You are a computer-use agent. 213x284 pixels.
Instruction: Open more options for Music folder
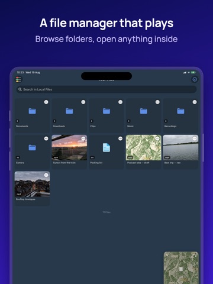(157, 102)
